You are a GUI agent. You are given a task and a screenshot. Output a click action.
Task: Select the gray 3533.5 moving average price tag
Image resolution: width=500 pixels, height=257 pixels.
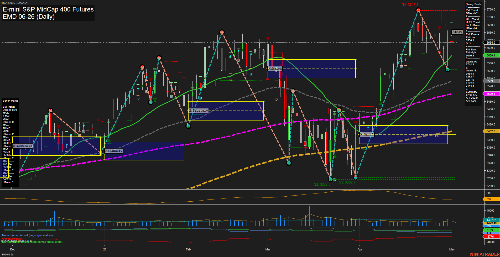click(x=491, y=81)
